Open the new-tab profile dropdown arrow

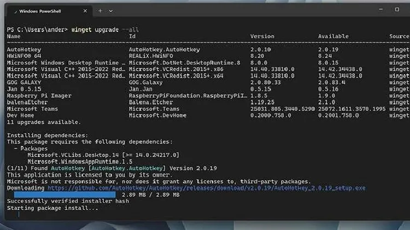(110, 11)
